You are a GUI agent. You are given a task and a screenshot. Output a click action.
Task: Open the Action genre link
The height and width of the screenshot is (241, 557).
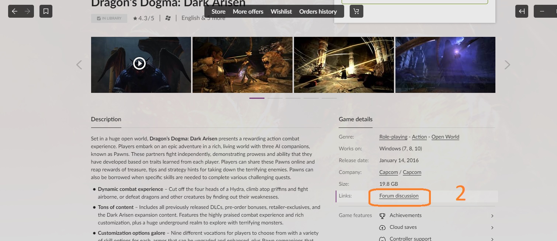pos(419,137)
